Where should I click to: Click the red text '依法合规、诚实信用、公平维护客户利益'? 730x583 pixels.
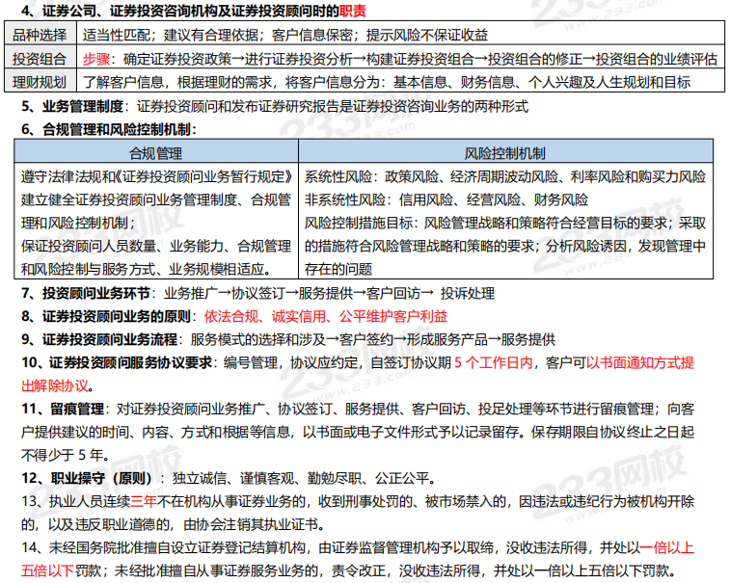(325, 316)
